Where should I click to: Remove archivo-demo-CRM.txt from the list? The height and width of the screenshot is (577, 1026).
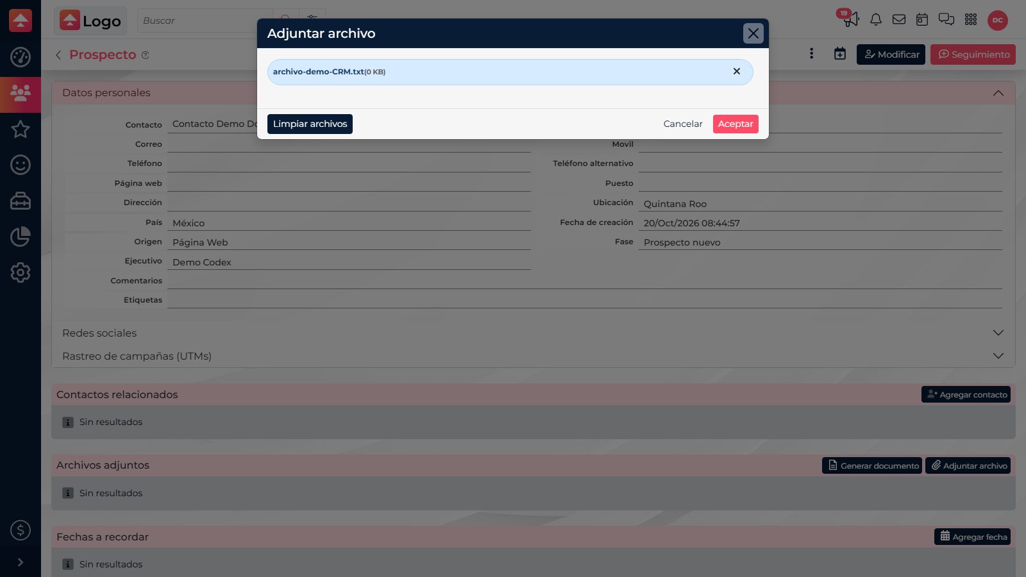pyautogui.click(x=737, y=71)
